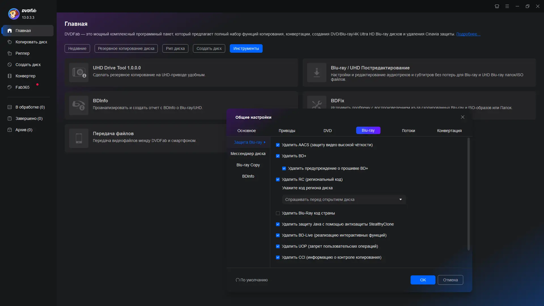Click the UHD Drive Tool icon
Image resolution: width=544 pixels, height=306 pixels.
pos(79,73)
